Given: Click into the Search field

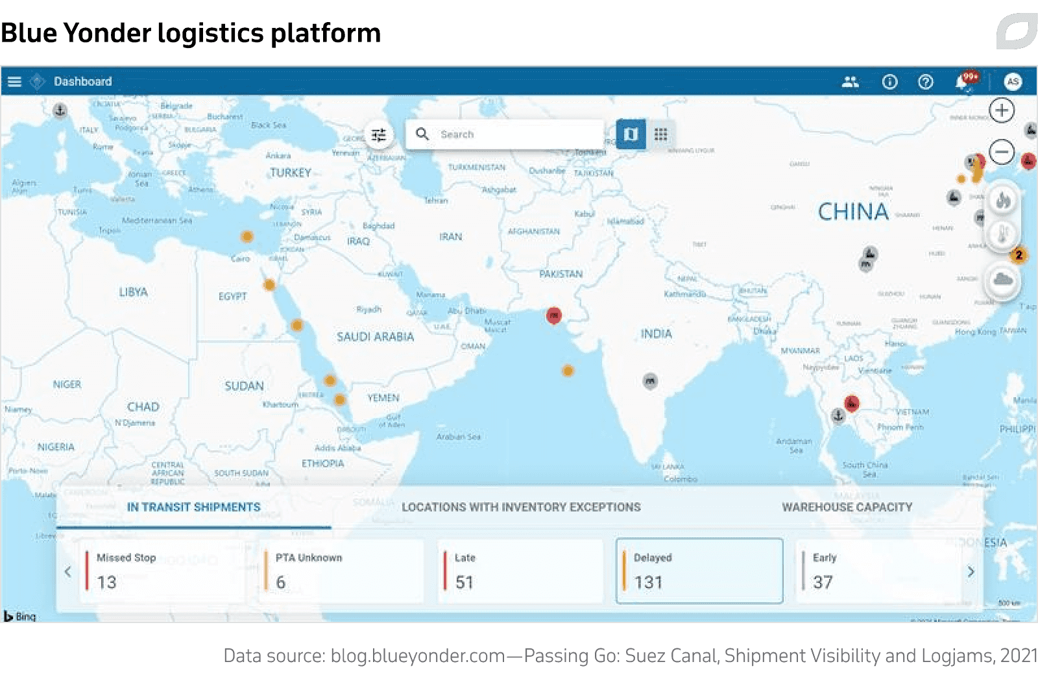Looking at the screenshot, I should coord(505,134).
